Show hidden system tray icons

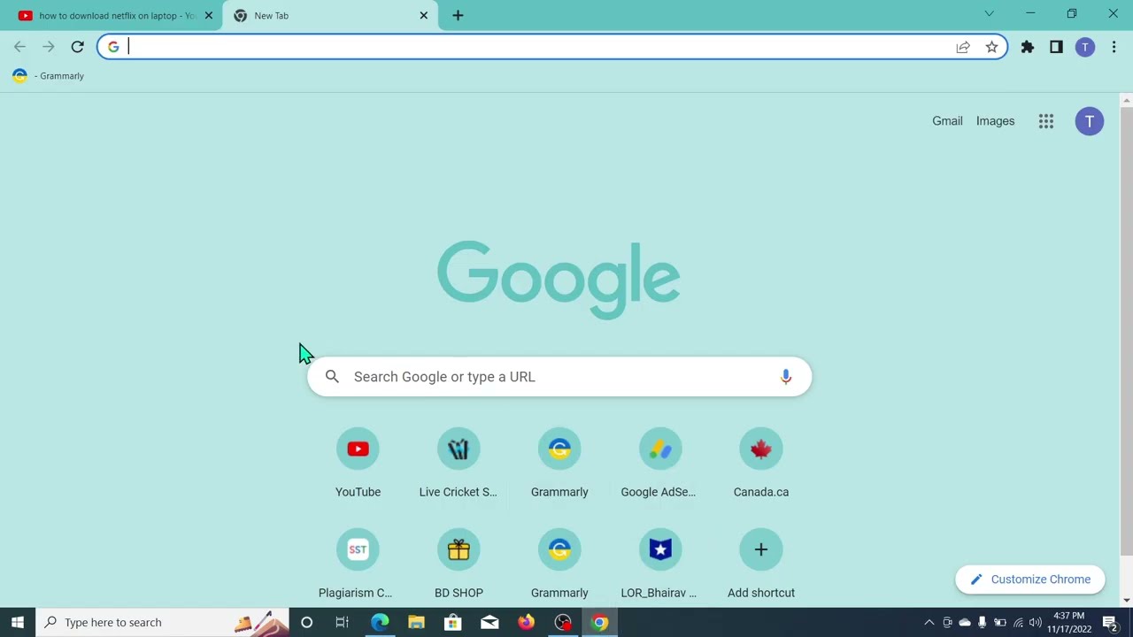click(929, 622)
